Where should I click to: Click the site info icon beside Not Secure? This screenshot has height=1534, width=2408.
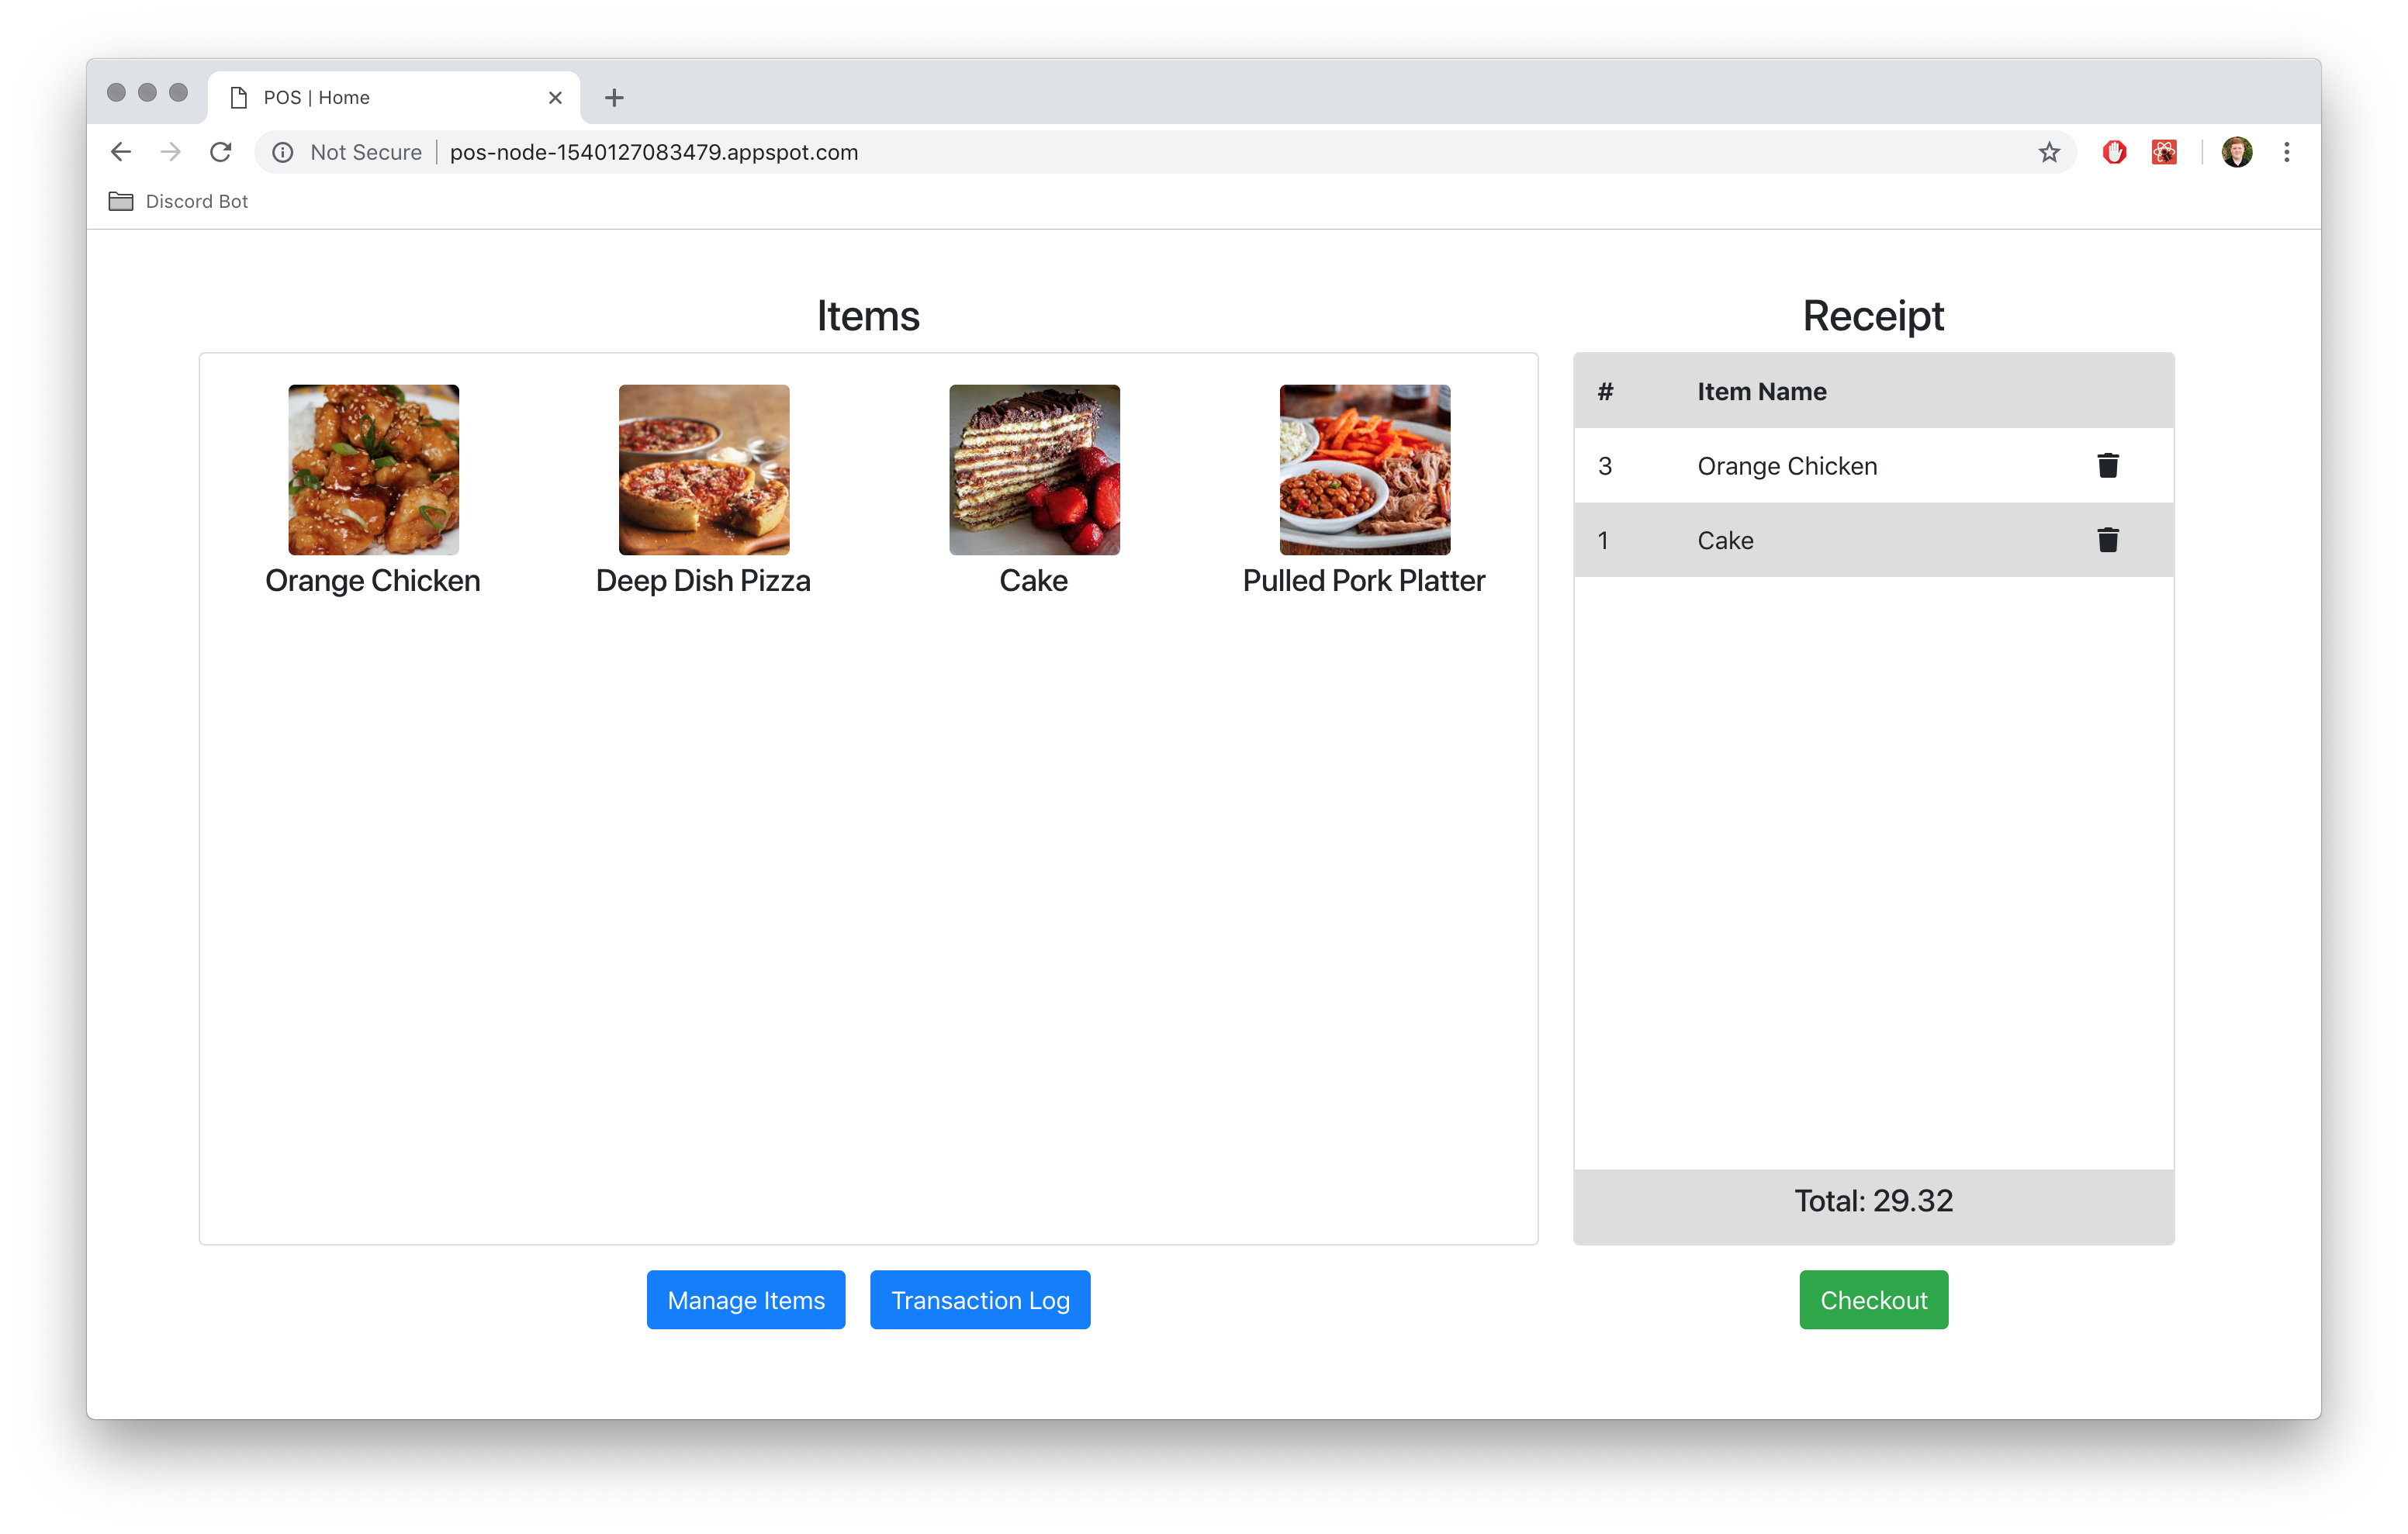(x=283, y=152)
